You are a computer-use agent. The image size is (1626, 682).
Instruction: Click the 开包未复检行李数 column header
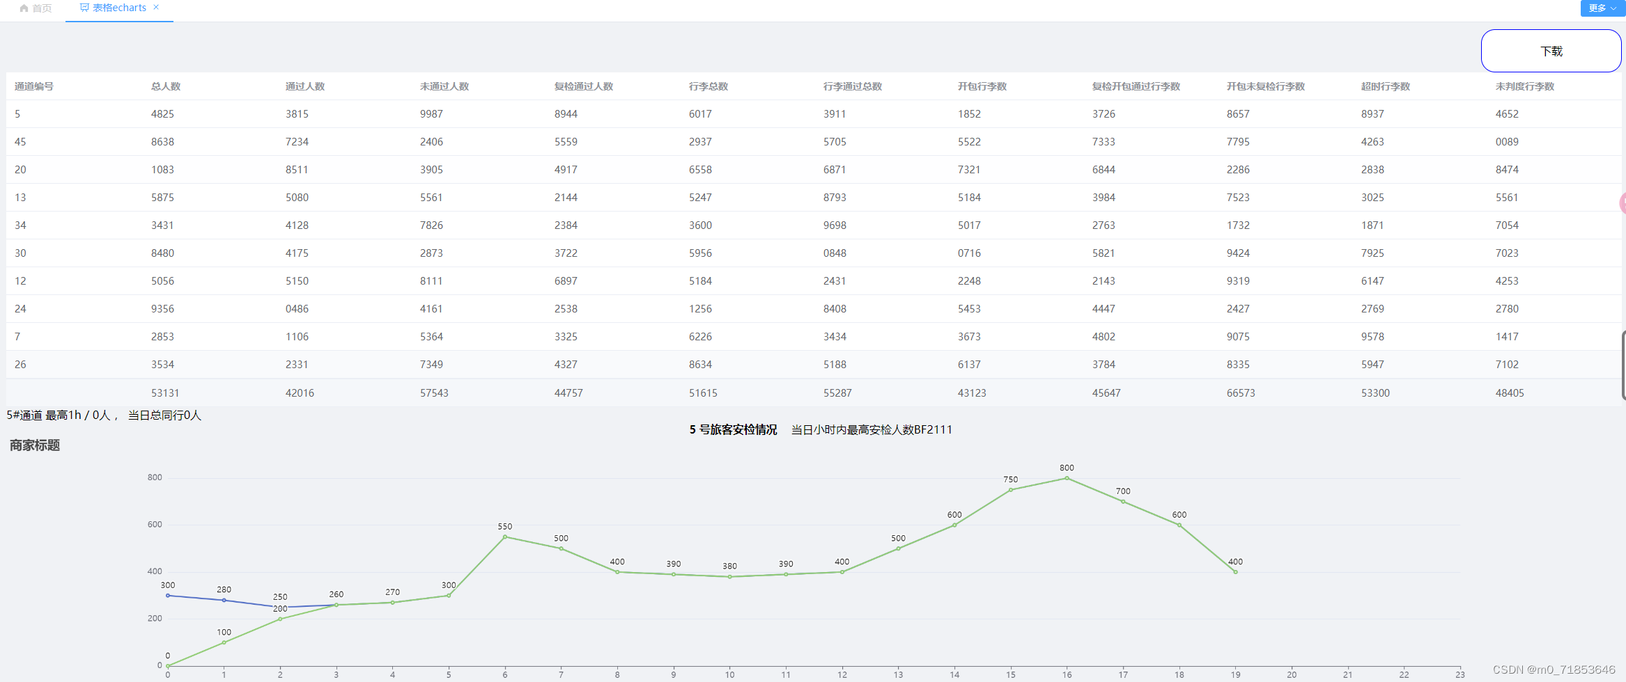coord(1266,86)
